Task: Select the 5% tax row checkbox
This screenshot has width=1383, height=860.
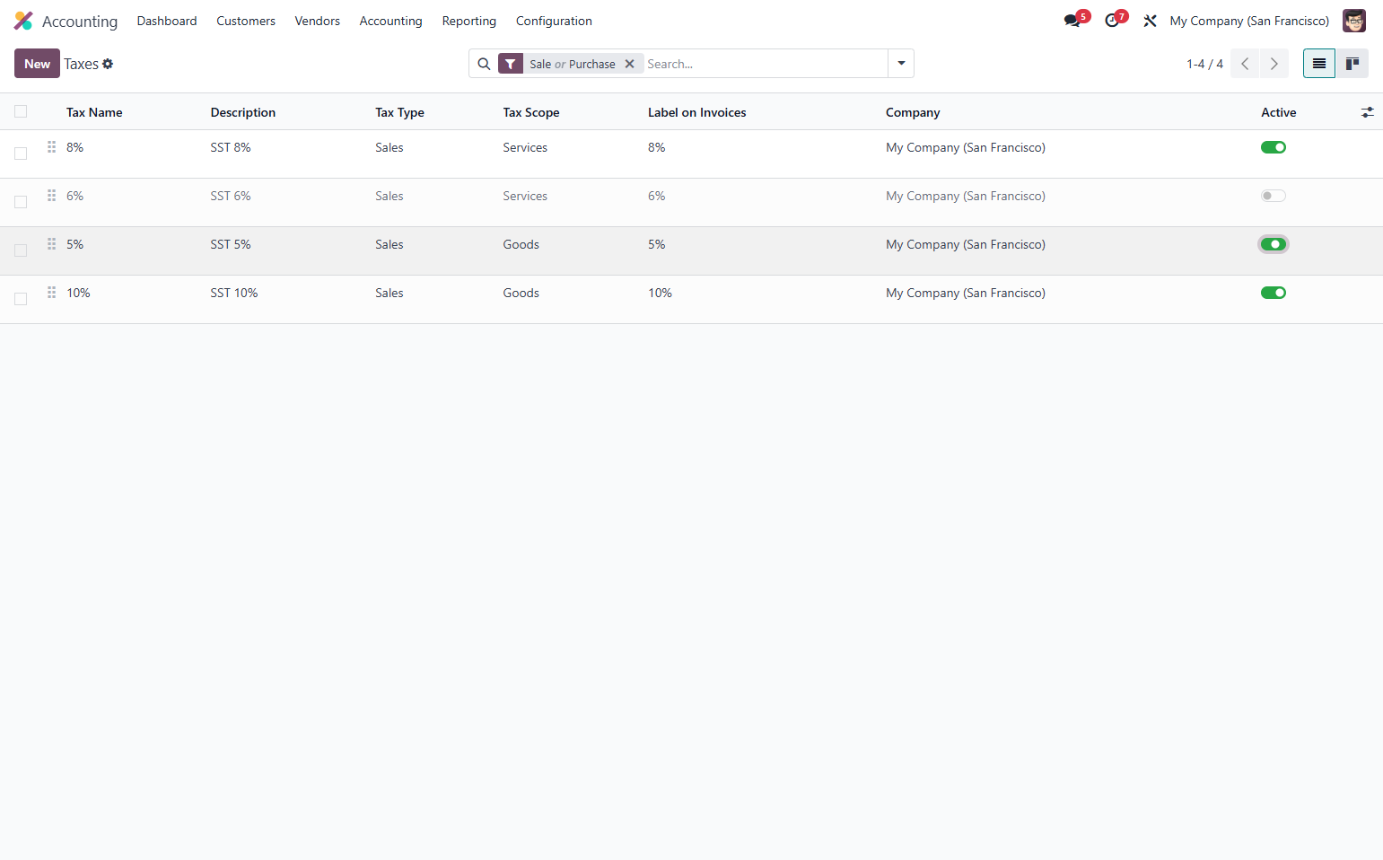Action: coord(21,250)
